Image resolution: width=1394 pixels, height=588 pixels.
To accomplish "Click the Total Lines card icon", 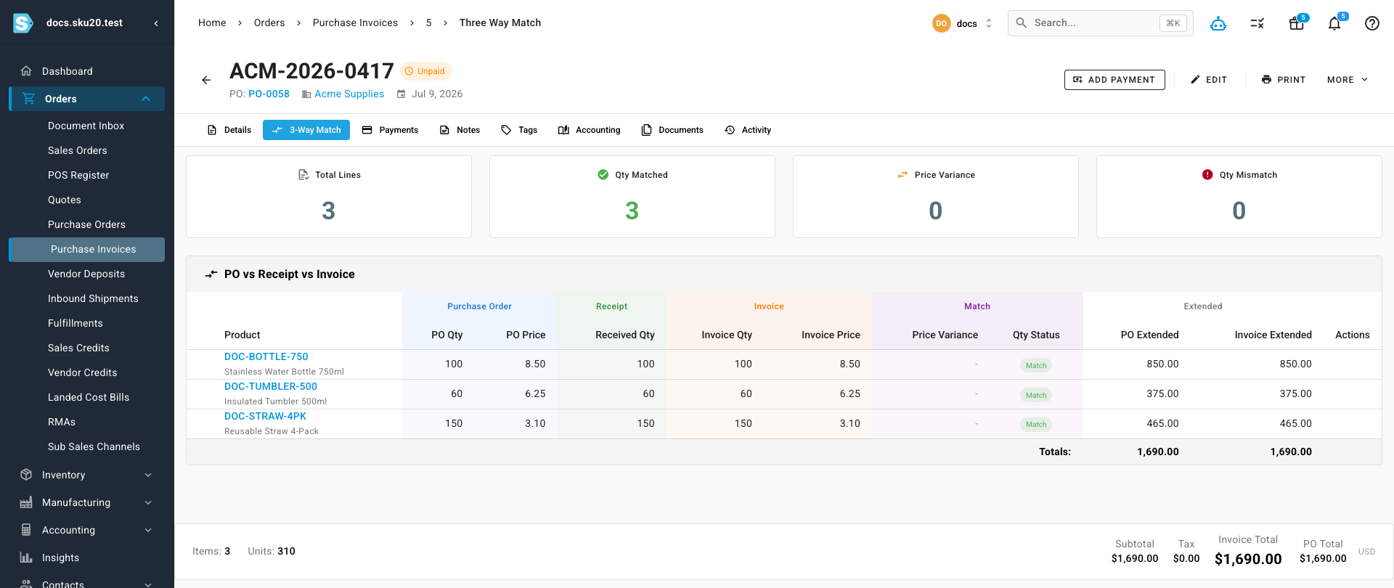I will click(303, 175).
